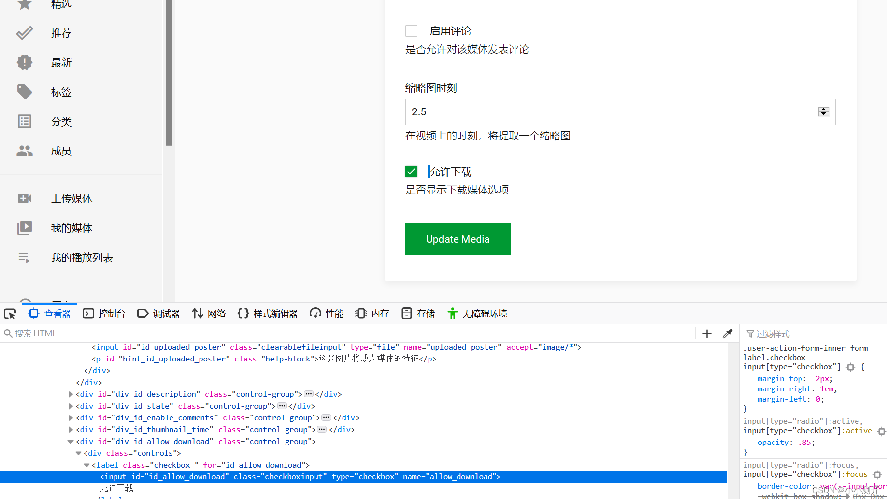Click the opacity .85 value
Viewport: 887px width, 499px height.
click(804, 443)
